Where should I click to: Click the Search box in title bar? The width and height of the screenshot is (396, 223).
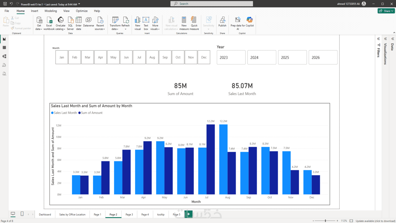(x=212, y=4)
